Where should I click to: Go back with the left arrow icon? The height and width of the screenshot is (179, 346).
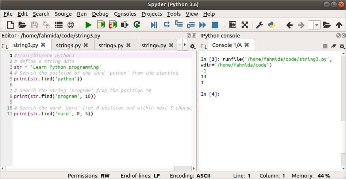[289, 25]
